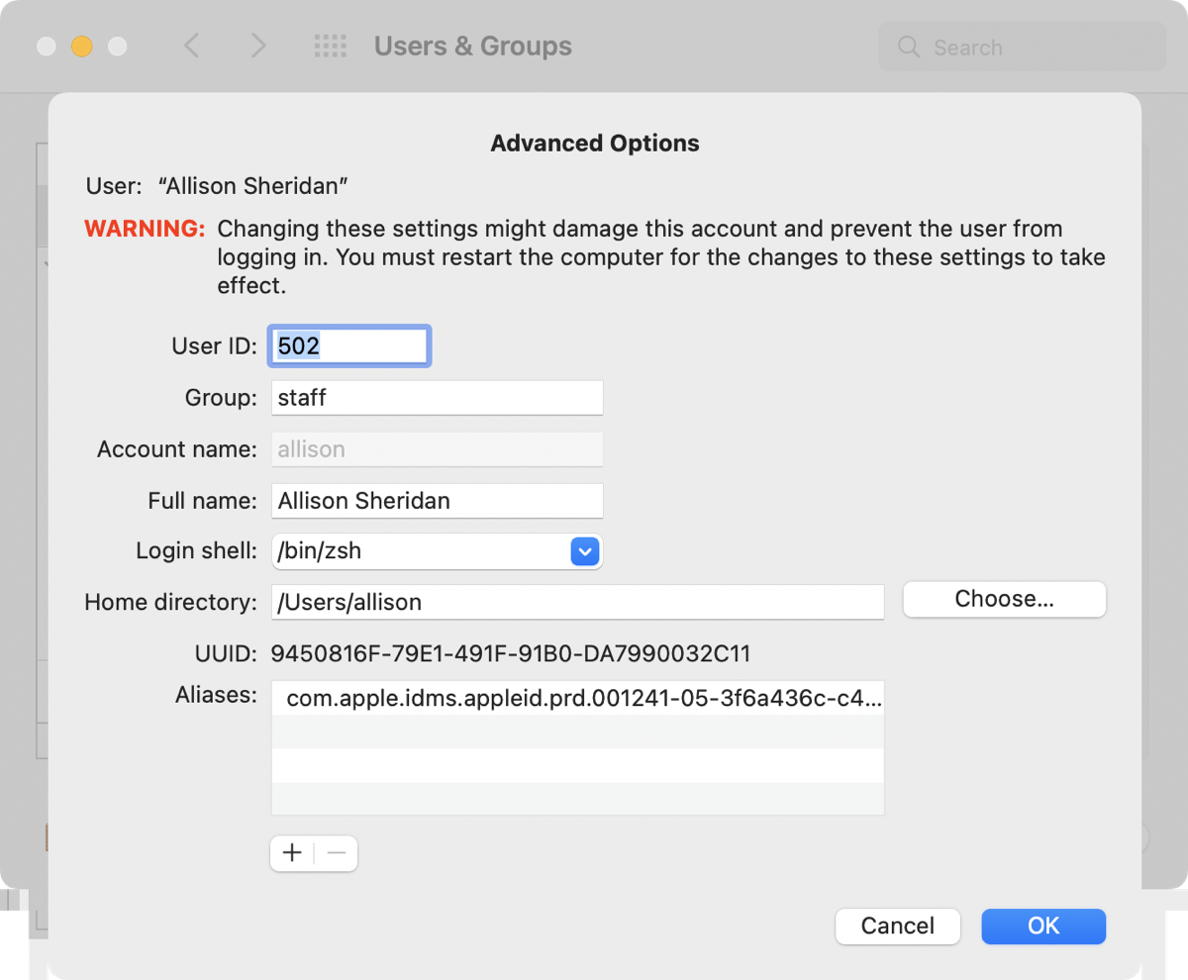The height and width of the screenshot is (980, 1188).
Task: Click the Full name field
Action: [437, 501]
